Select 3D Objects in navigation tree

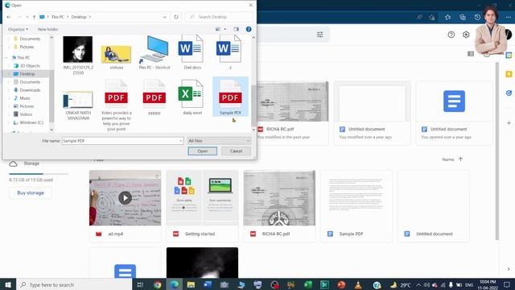point(30,66)
